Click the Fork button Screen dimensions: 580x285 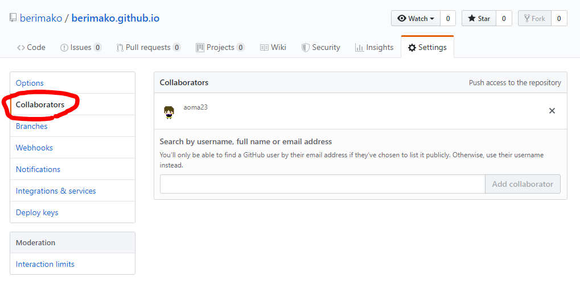click(534, 19)
